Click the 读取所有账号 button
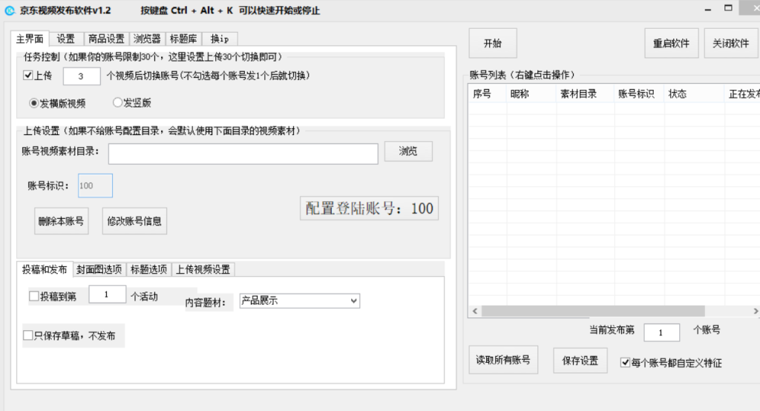The height and width of the screenshot is (411, 760). 503,360
